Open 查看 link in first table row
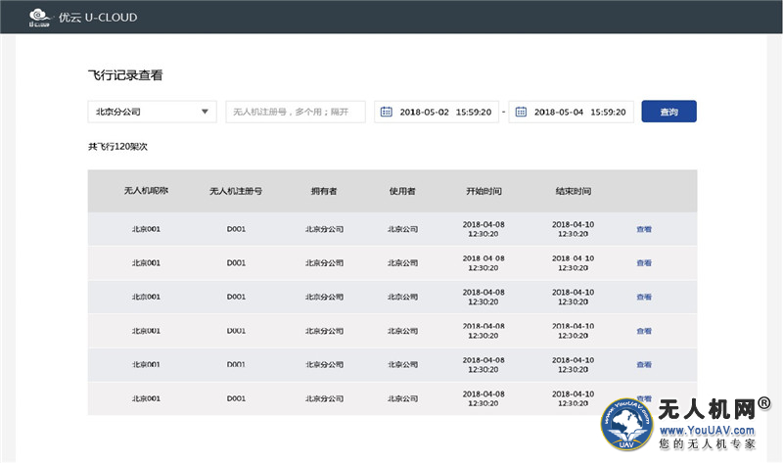 (x=644, y=229)
